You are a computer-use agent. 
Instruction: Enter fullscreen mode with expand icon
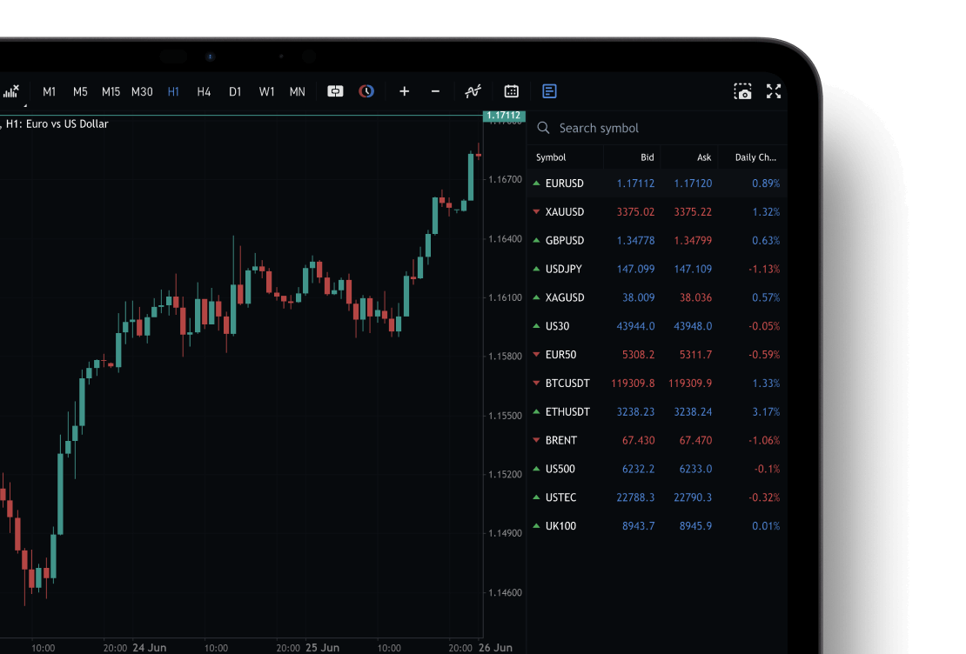click(x=774, y=91)
